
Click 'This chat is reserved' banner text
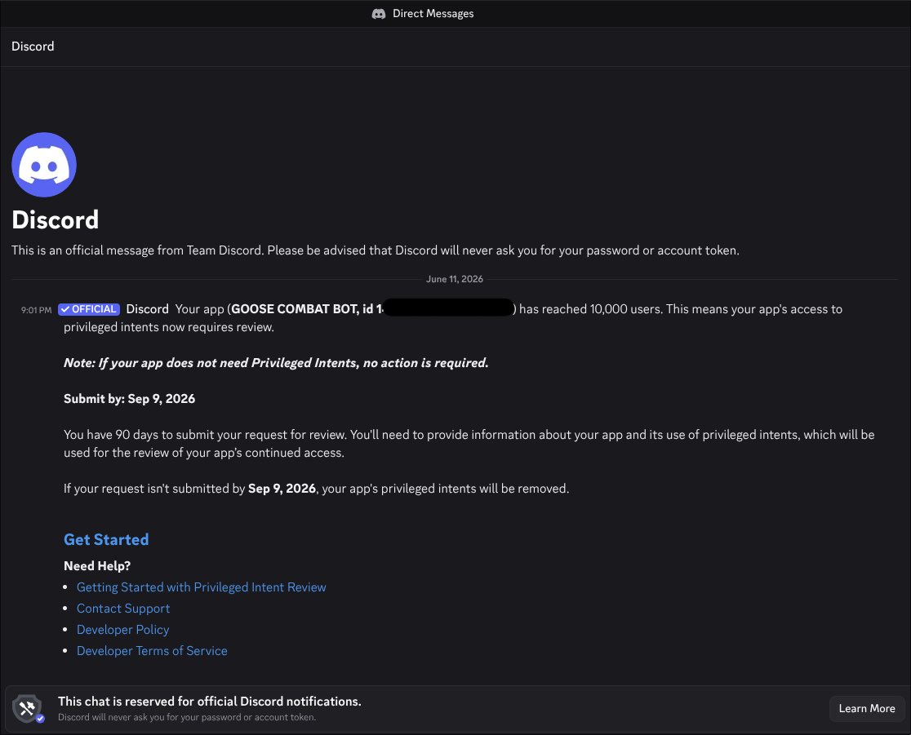click(209, 702)
